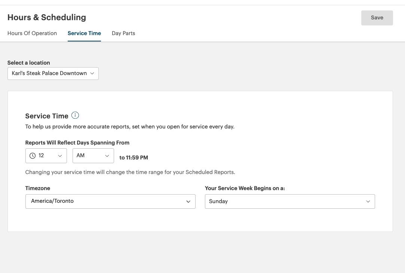Open the Day Parts tab
This screenshot has height=273, width=405.
(x=123, y=33)
